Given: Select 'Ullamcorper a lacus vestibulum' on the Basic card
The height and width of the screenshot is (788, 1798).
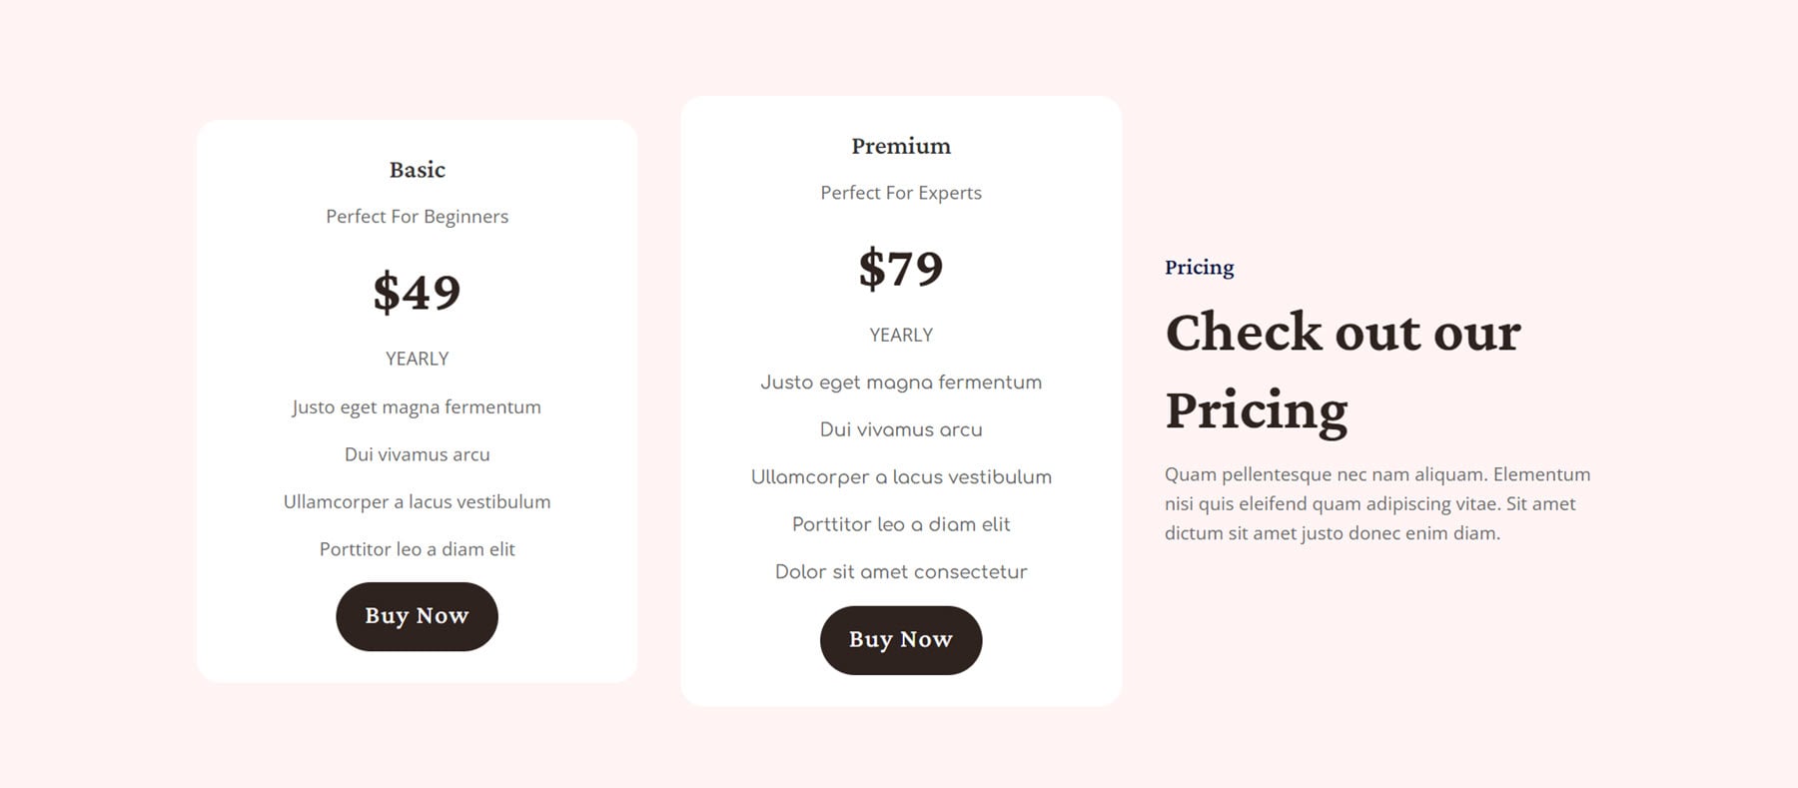Looking at the screenshot, I should tap(417, 501).
